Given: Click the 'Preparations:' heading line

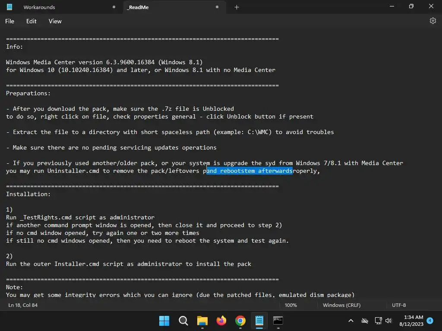Looking at the screenshot, I should [28, 94].
